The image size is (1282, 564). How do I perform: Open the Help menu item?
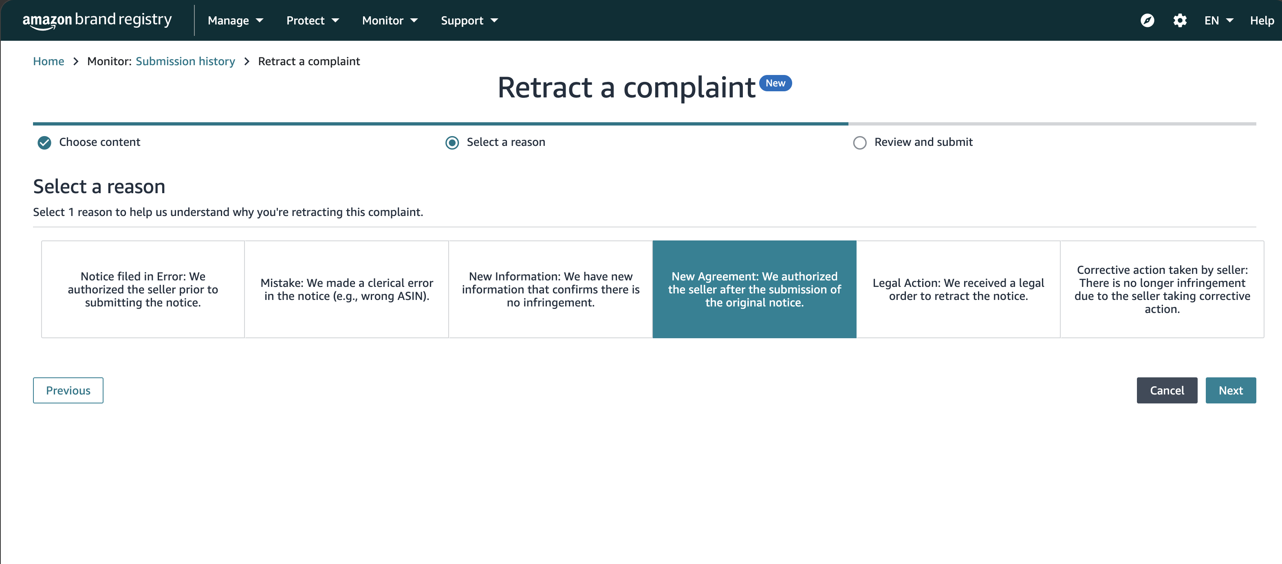click(x=1262, y=20)
